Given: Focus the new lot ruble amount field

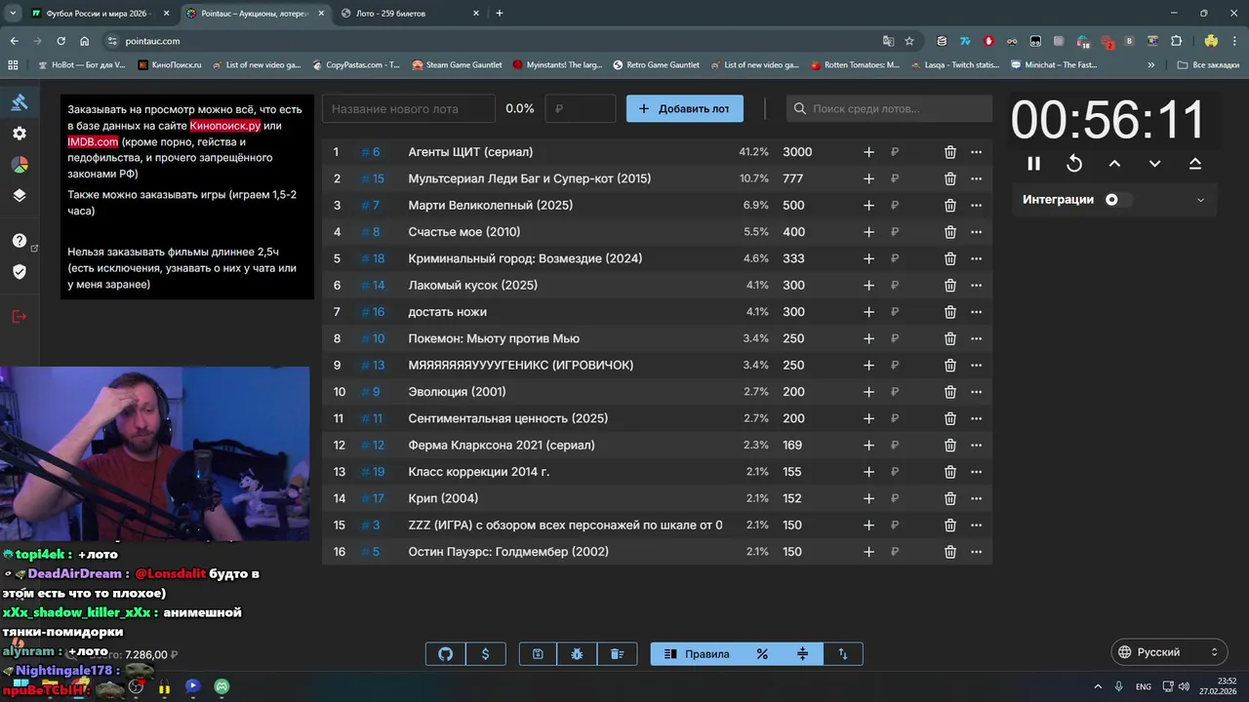Looking at the screenshot, I should click(x=581, y=109).
